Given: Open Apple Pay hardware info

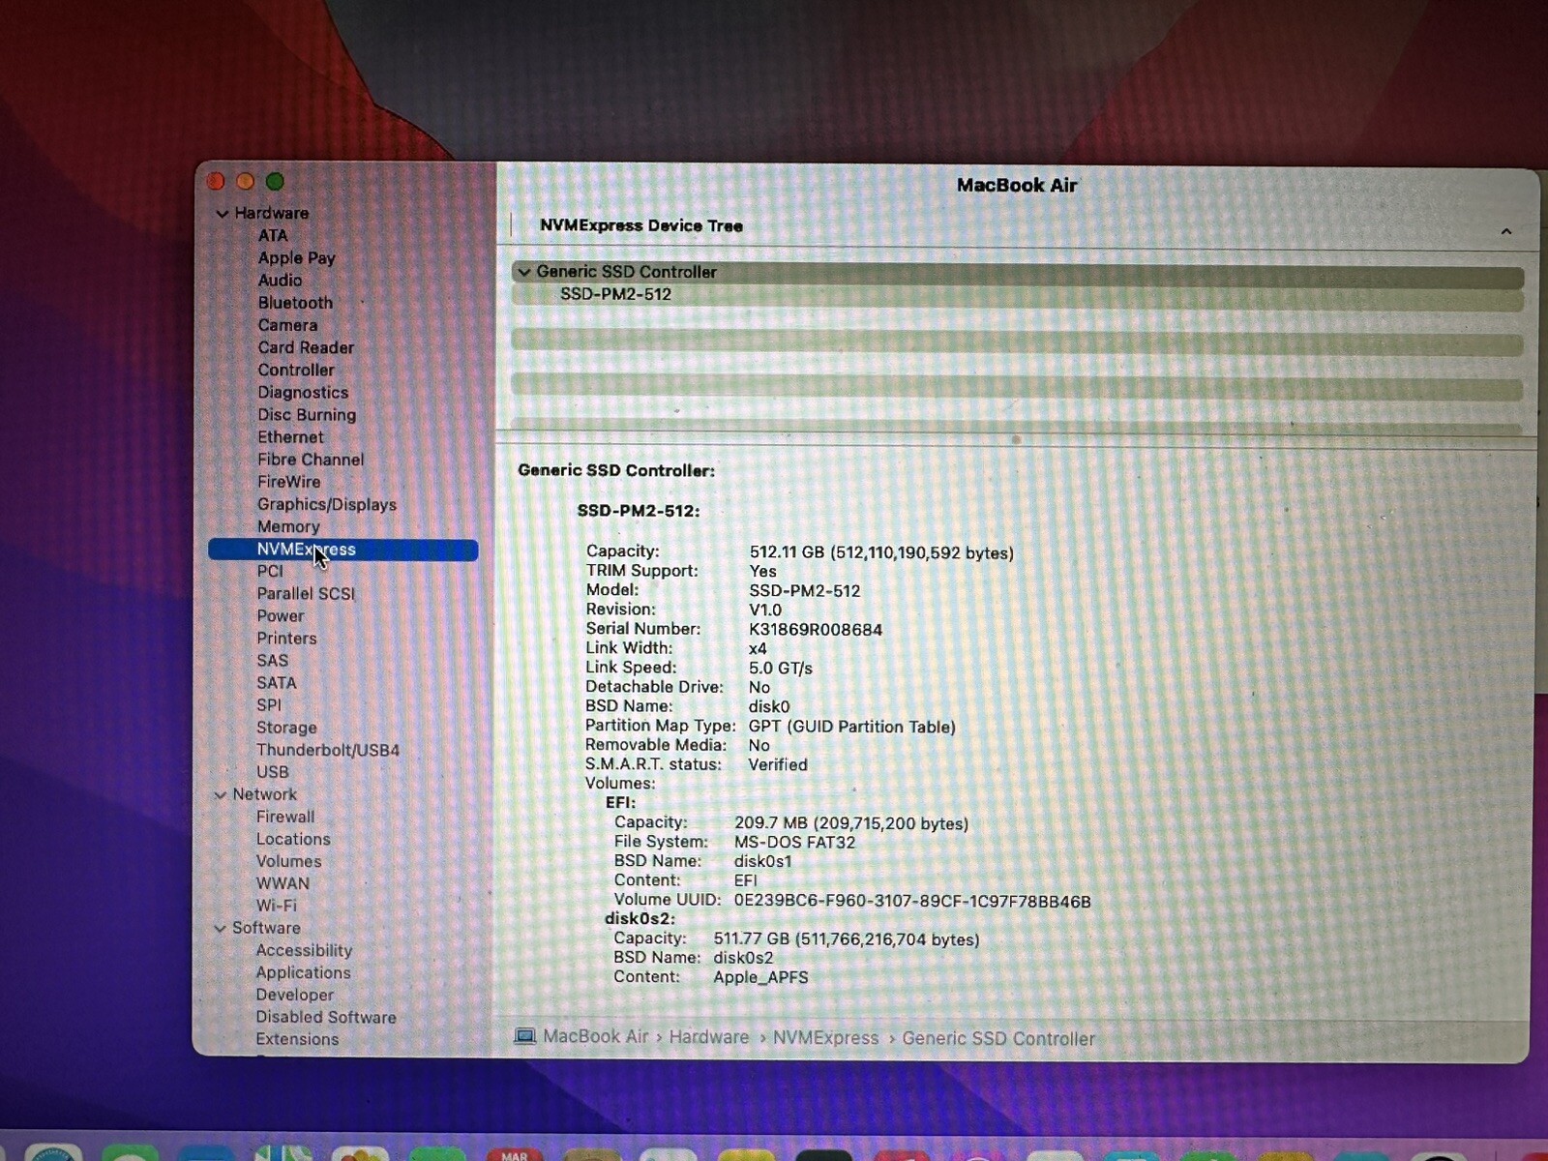Looking at the screenshot, I should [296, 258].
